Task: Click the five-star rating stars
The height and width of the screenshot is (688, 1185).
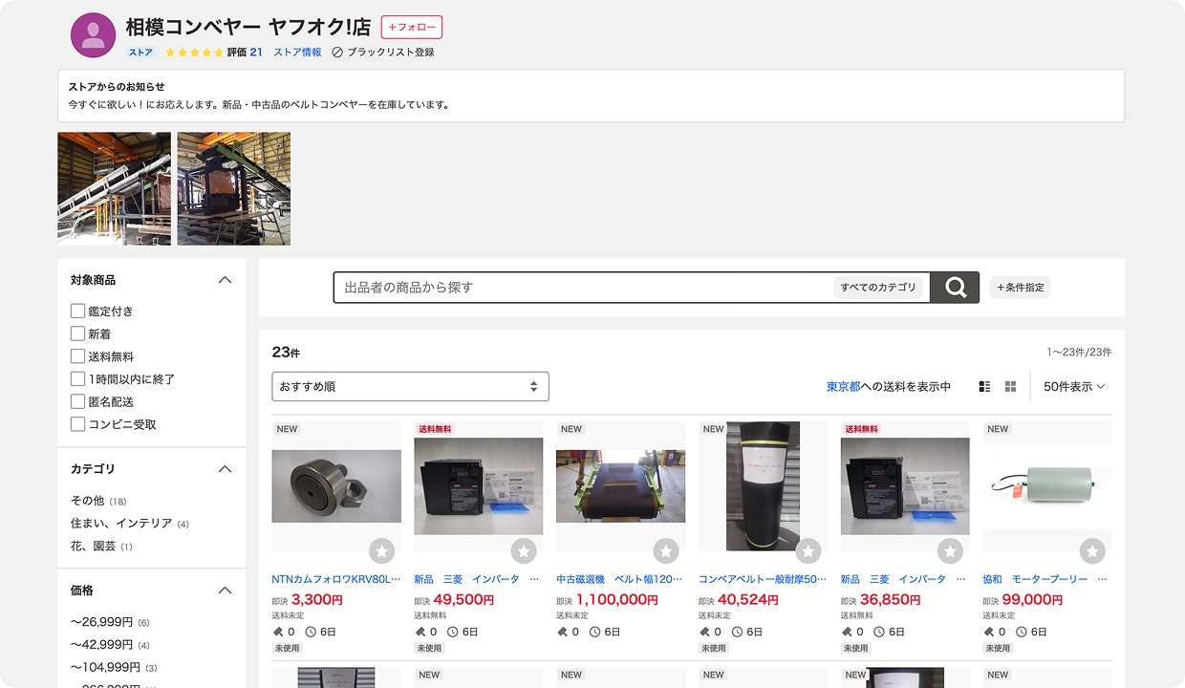Action: point(194,53)
